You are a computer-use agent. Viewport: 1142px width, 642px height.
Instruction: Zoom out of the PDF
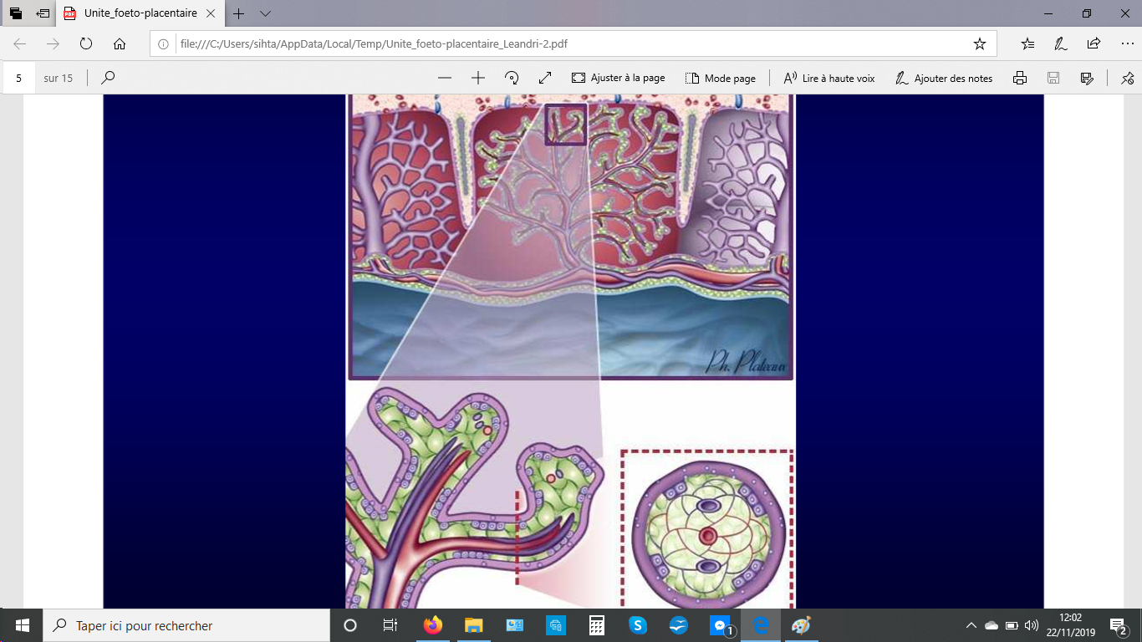click(445, 78)
